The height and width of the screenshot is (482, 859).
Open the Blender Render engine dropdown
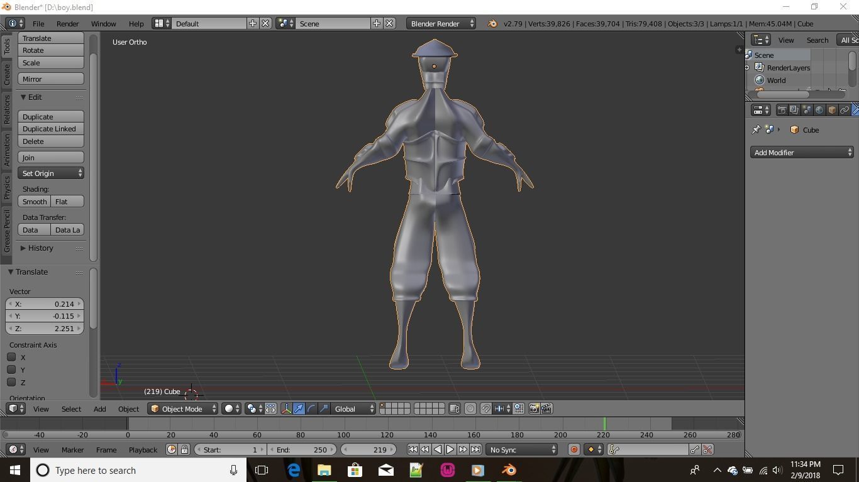tap(441, 24)
